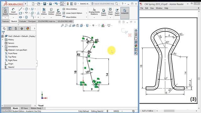Click the Print icon
Screen dimensions: 201x113
pos(50,4)
